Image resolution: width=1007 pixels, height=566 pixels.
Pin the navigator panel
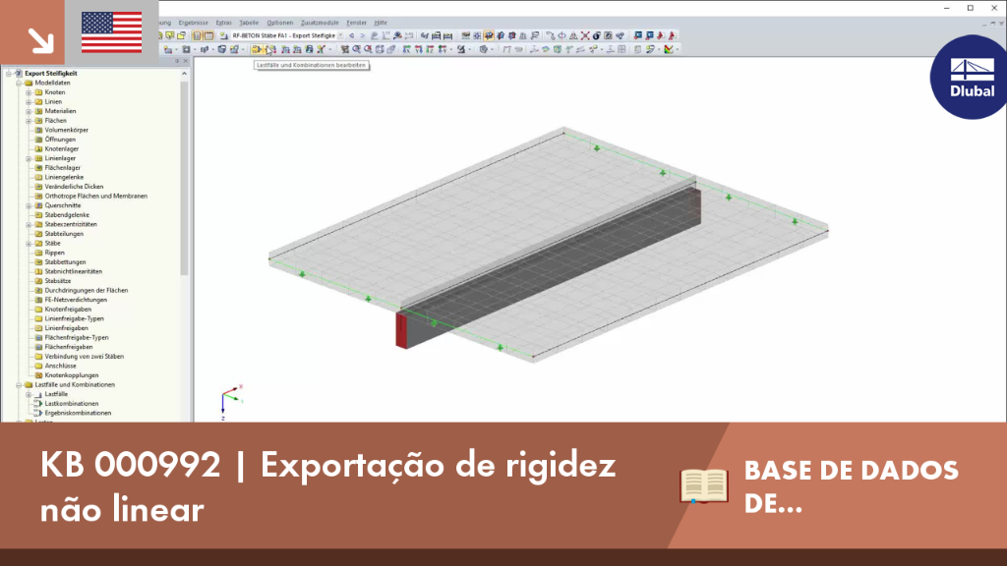click(177, 61)
